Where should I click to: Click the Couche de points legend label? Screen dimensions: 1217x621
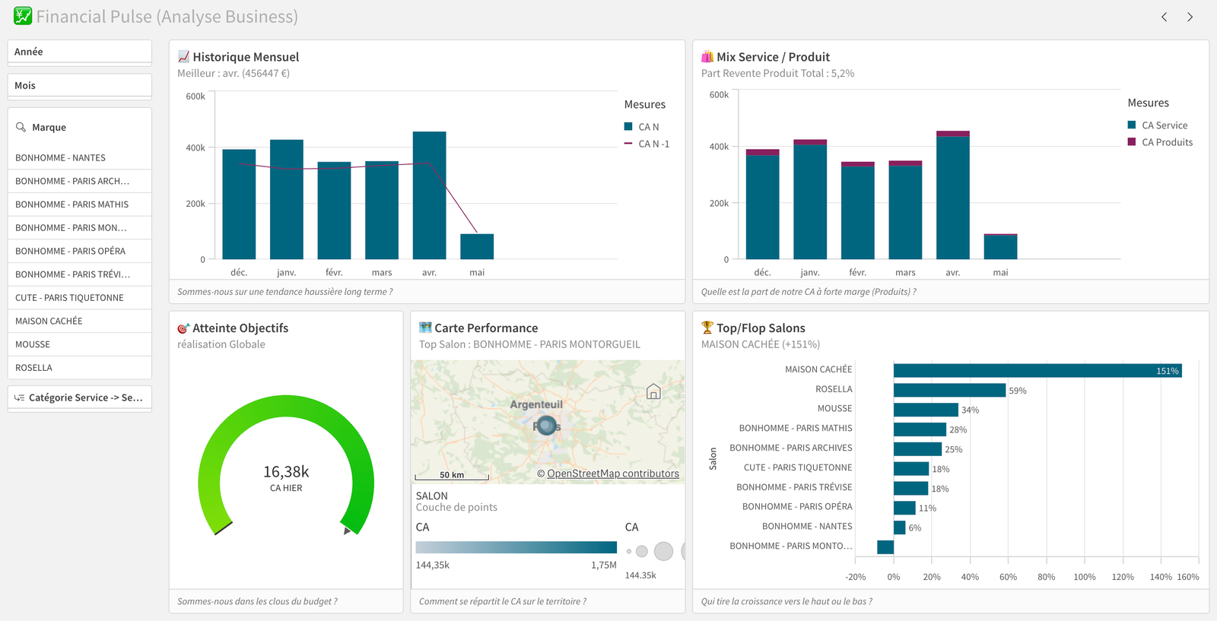pos(456,507)
